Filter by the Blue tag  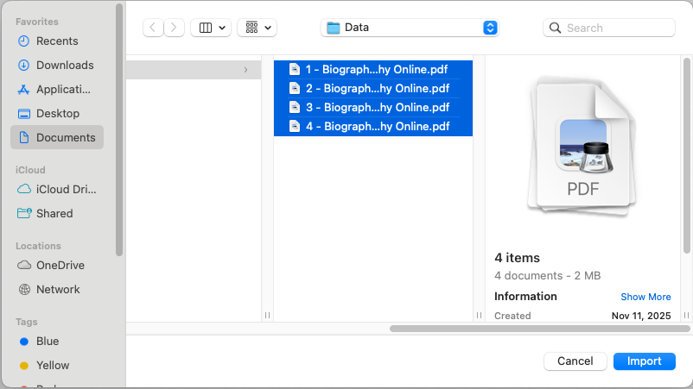[x=47, y=341]
